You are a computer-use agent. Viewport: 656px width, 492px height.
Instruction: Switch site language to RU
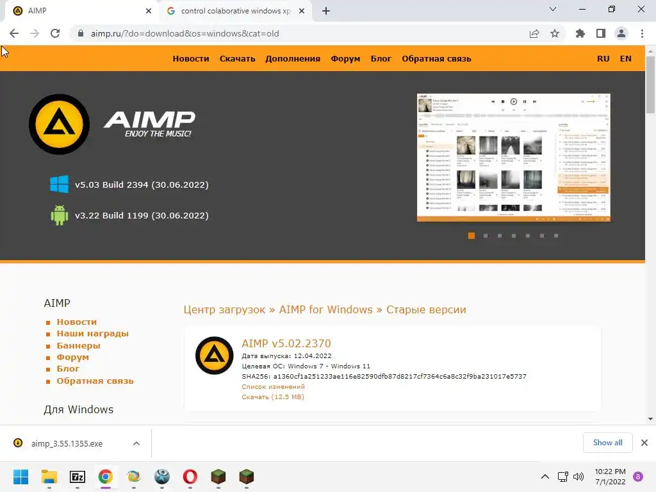click(x=603, y=58)
